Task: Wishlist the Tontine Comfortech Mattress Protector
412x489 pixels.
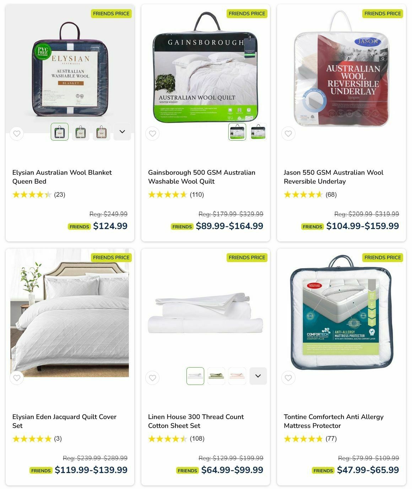Action: pos(288,378)
